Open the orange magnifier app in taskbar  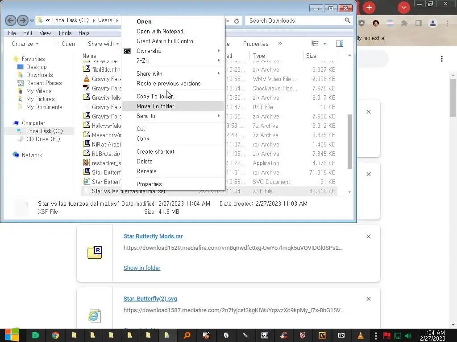[x=187, y=335]
